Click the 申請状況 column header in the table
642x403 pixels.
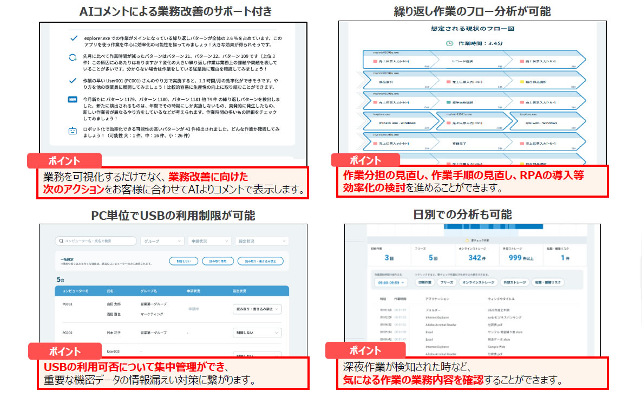[x=194, y=291]
